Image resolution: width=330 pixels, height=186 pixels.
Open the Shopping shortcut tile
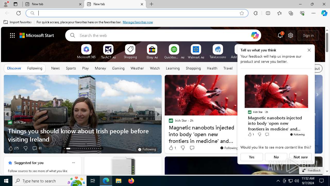(130, 52)
